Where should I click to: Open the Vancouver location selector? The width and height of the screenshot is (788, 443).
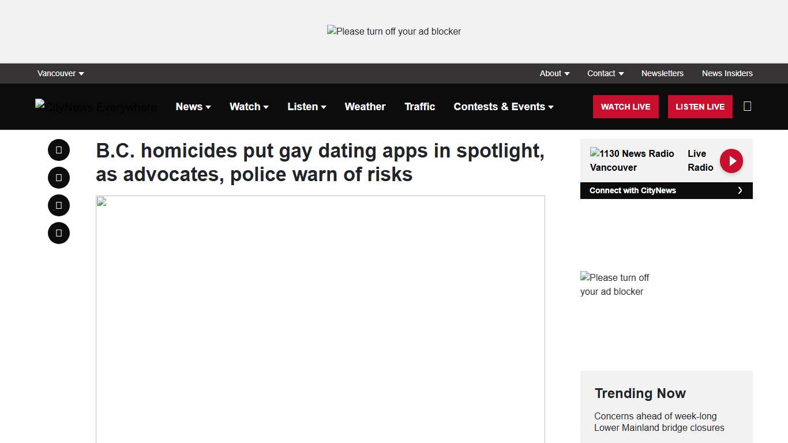pyautogui.click(x=60, y=73)
